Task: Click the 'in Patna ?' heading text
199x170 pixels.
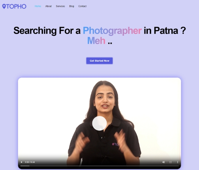Action: [165, 31]
